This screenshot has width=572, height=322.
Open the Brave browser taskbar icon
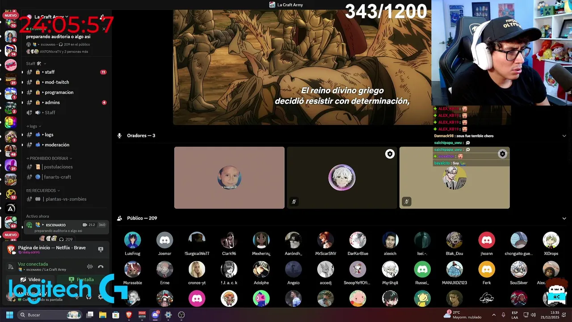point(129,315)
